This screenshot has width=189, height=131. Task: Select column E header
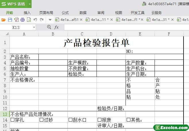tap(140, 34)
